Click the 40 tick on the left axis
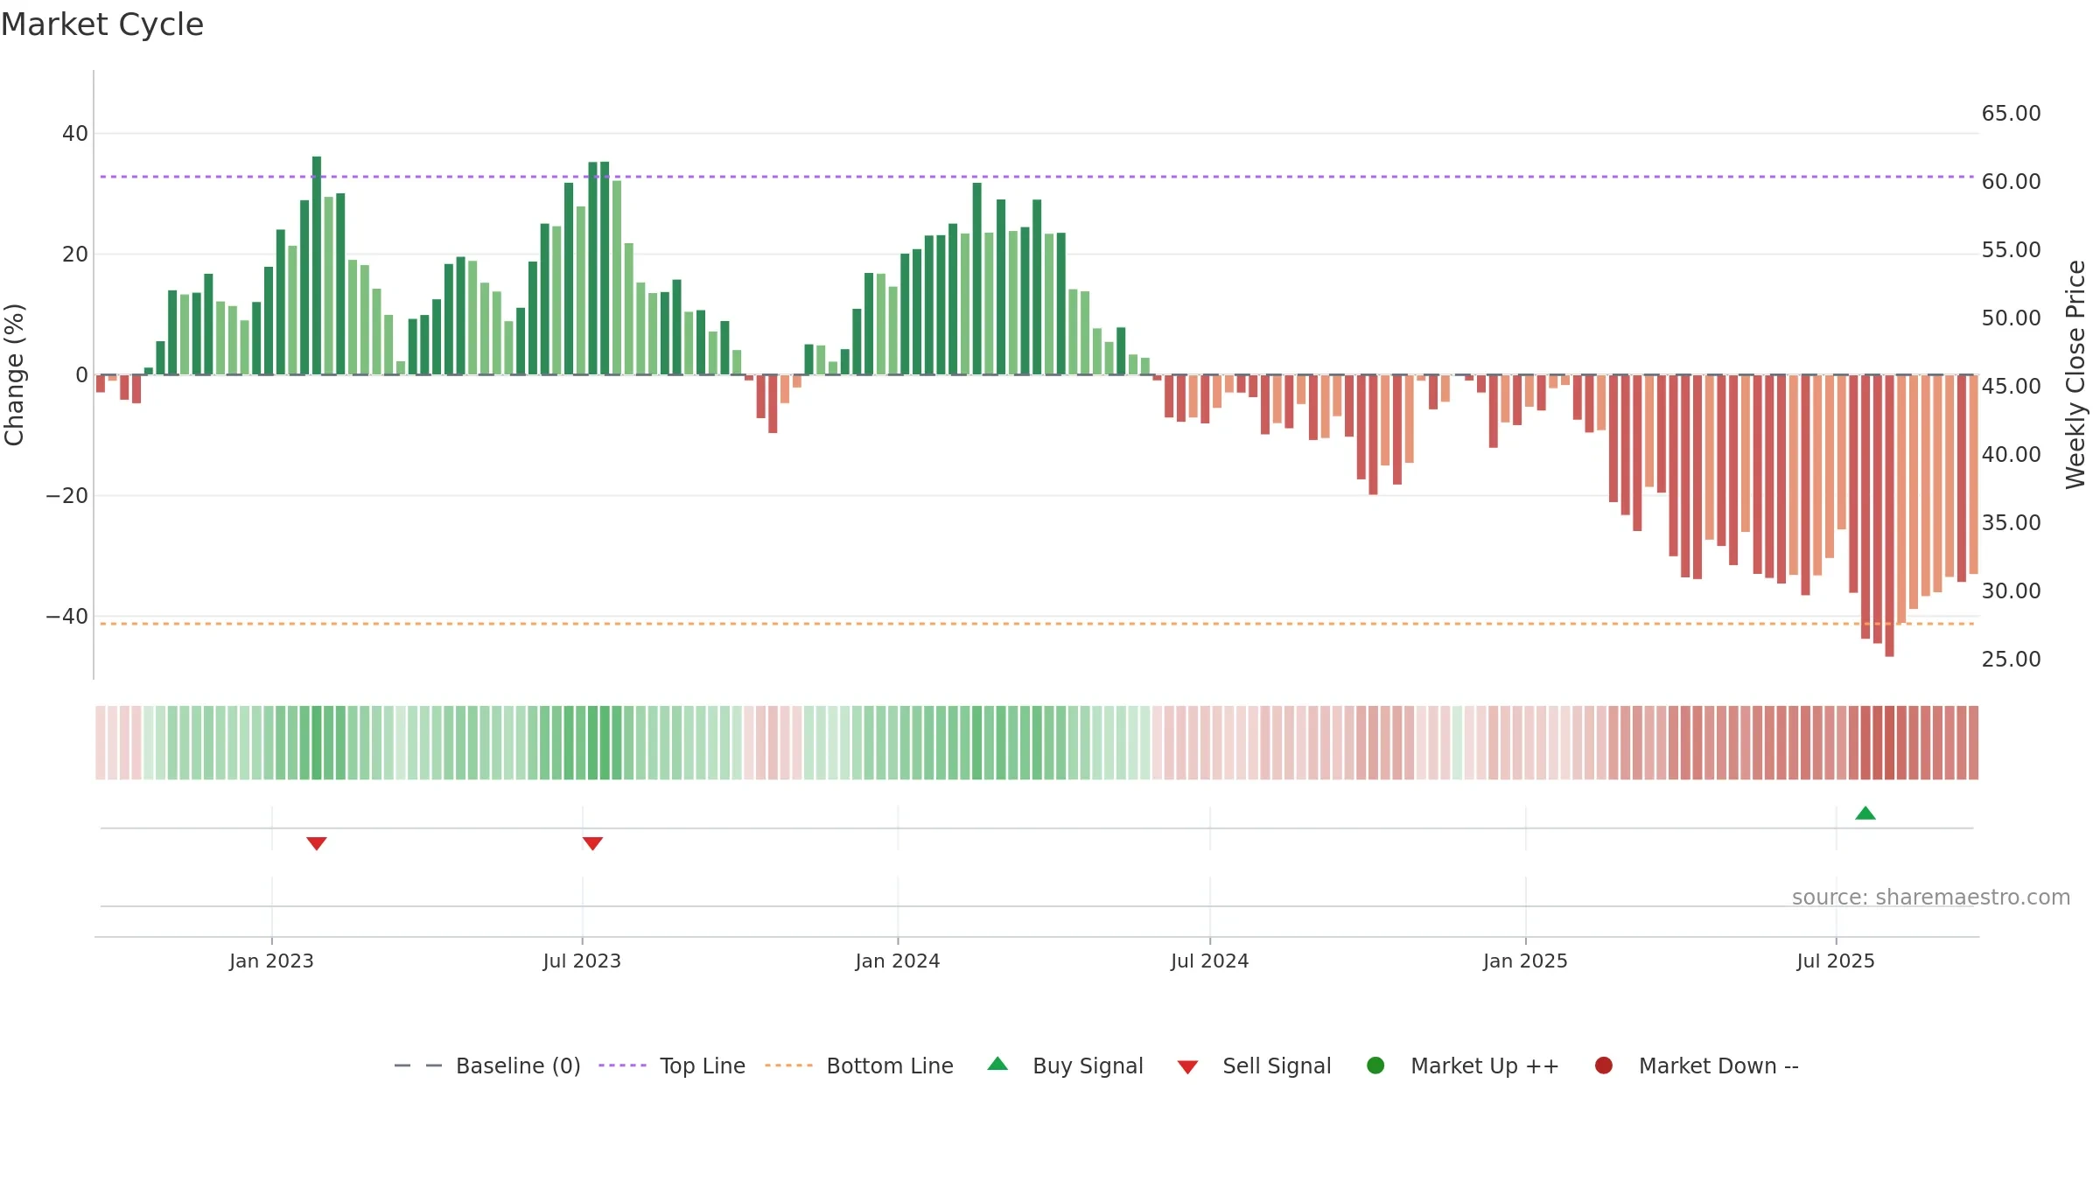 75,134
